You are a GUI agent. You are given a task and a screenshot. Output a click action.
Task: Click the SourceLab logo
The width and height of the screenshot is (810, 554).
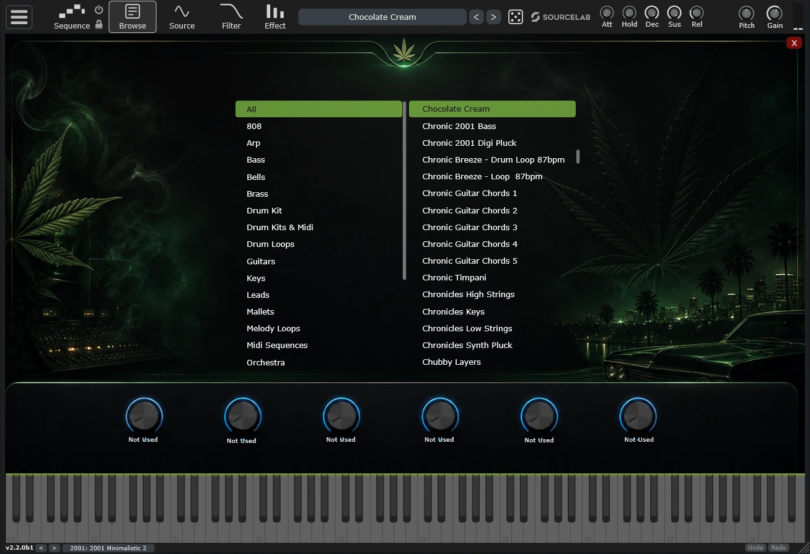[x=561, y=17]
